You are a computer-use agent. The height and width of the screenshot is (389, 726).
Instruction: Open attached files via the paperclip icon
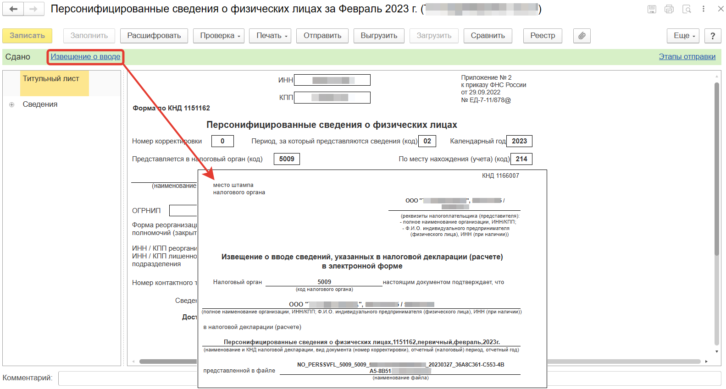582,36
